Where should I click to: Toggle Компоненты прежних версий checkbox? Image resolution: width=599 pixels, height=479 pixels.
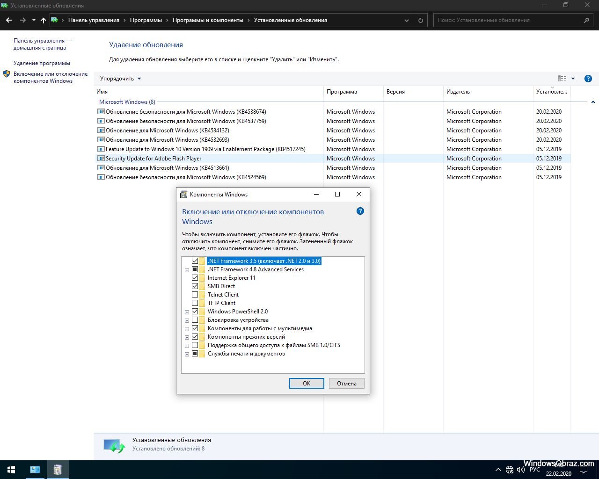(x=195, y=337)
